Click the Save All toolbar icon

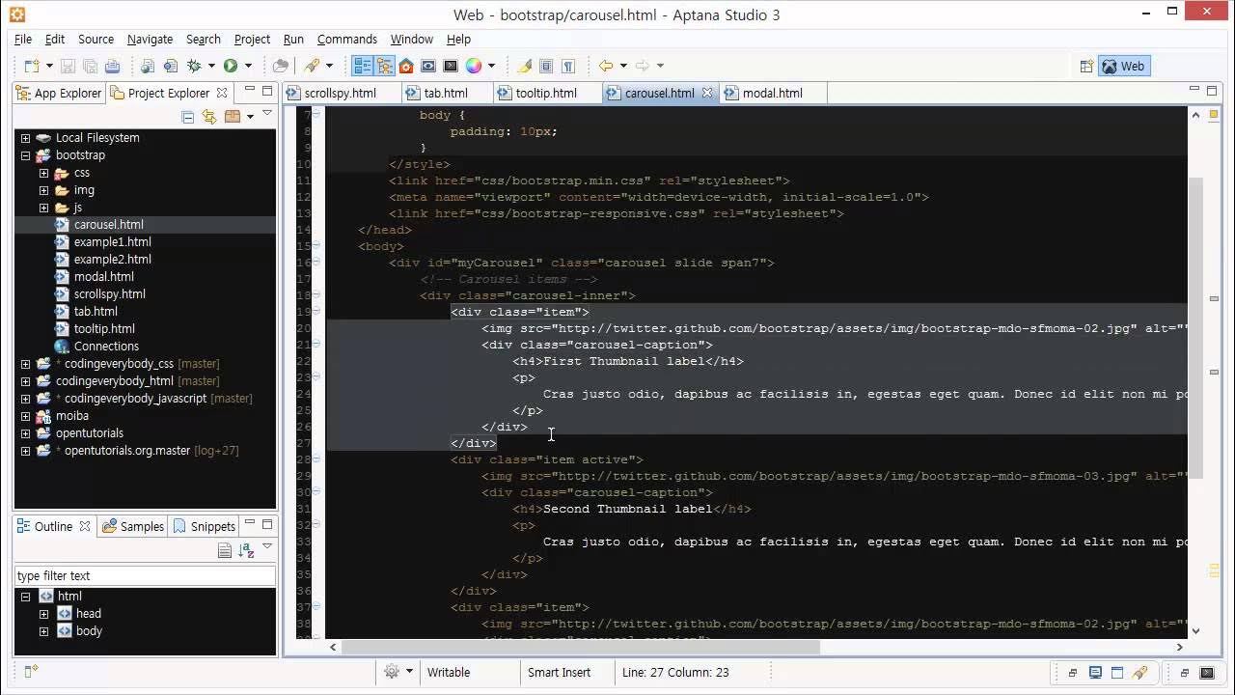coord(90,66)
